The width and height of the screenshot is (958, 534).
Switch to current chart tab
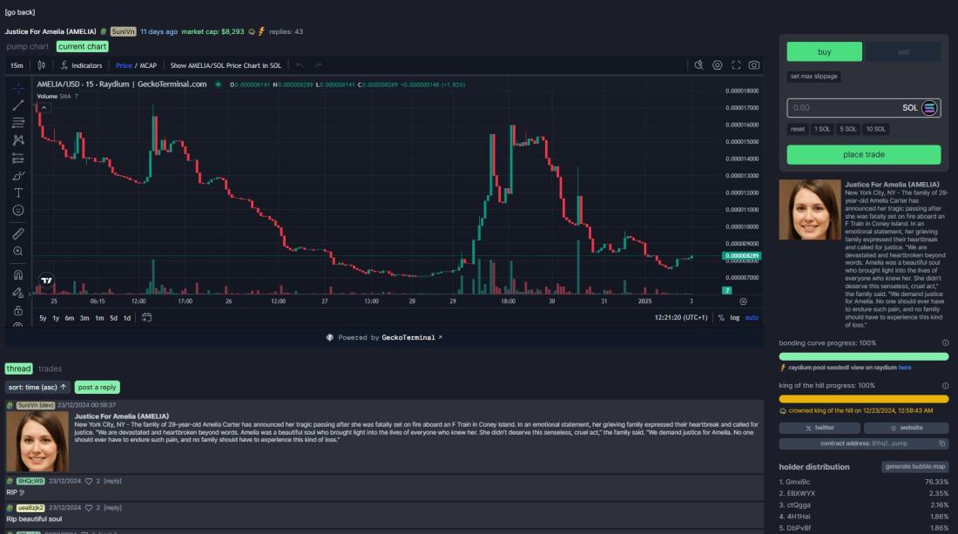coord(83,46)
